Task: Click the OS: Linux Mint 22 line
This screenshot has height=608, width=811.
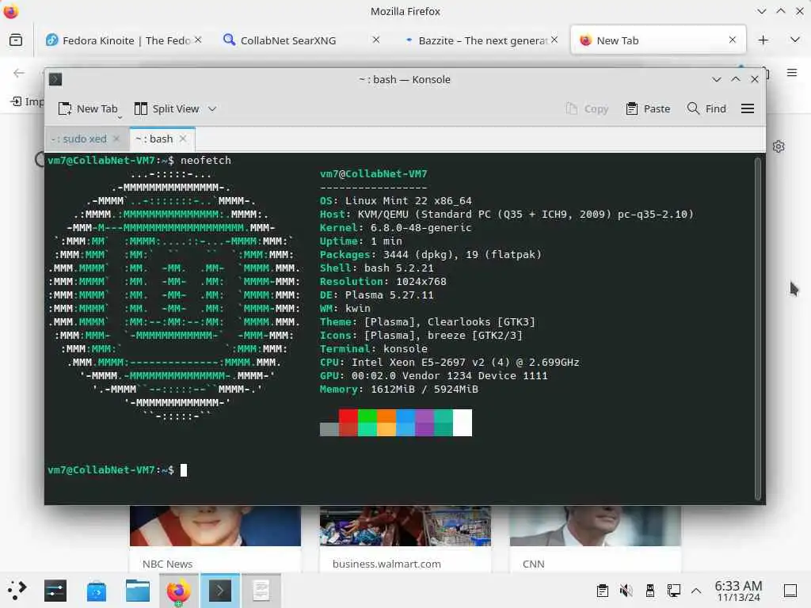Action: [x=396, y=200]
